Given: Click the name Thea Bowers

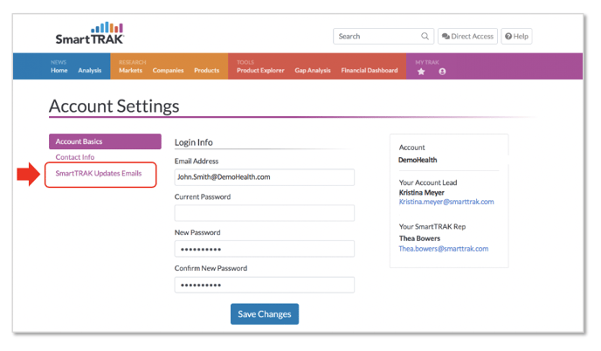Looking at the screenshot, I should click(x=419, y=238).
